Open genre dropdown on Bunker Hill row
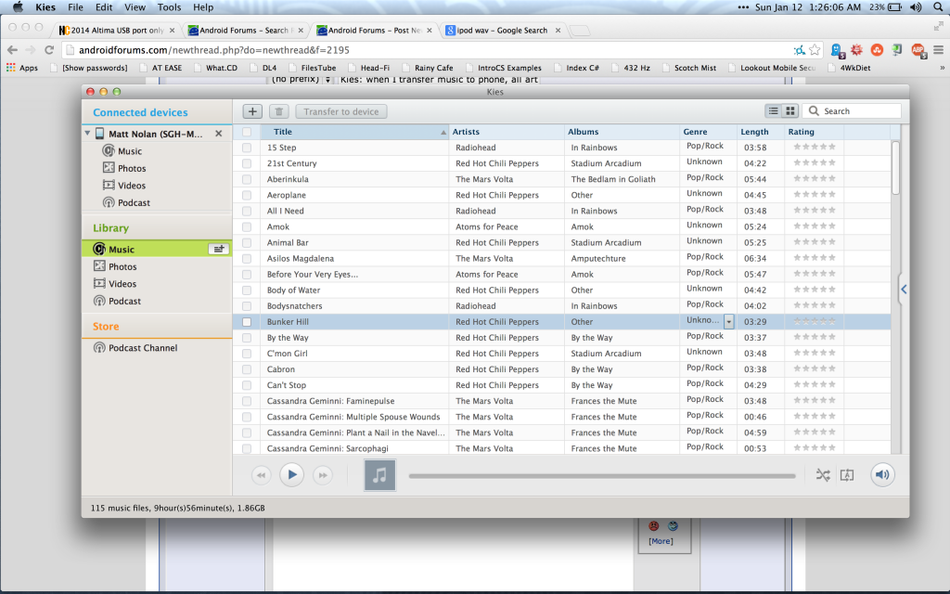 click(729, 322)
